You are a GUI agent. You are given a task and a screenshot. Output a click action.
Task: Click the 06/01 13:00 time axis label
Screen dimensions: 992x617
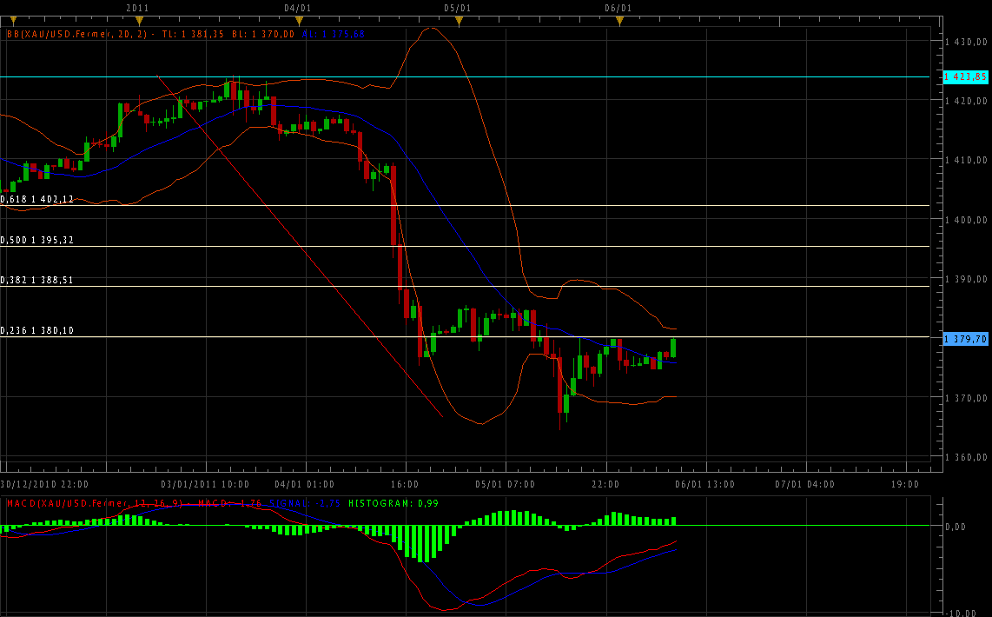point(705,484)
